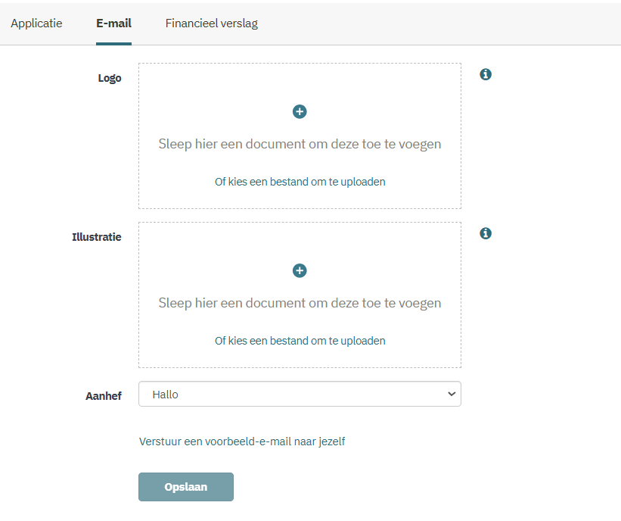621x521 pixels.
Task: Click the info icon beside the Illustratie upload box
Action: tap(486, 233)
